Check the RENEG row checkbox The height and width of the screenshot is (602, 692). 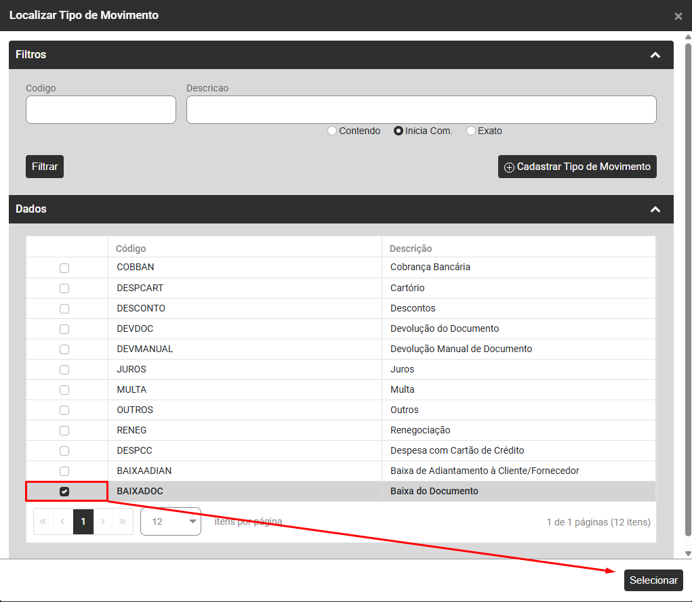[x=64, y=431]
